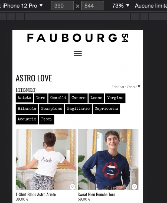This screenshot has width=167, height=203.
Task: Open the Trier par Choisir sort menu
Action: (126, 87)
